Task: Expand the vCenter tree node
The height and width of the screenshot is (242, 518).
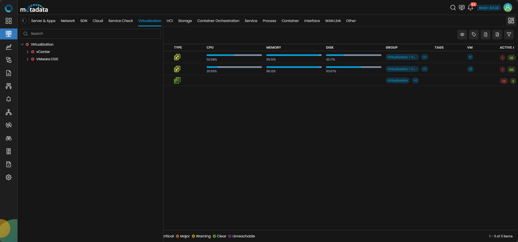Action: pyautogui.click(x=28, y=52)
